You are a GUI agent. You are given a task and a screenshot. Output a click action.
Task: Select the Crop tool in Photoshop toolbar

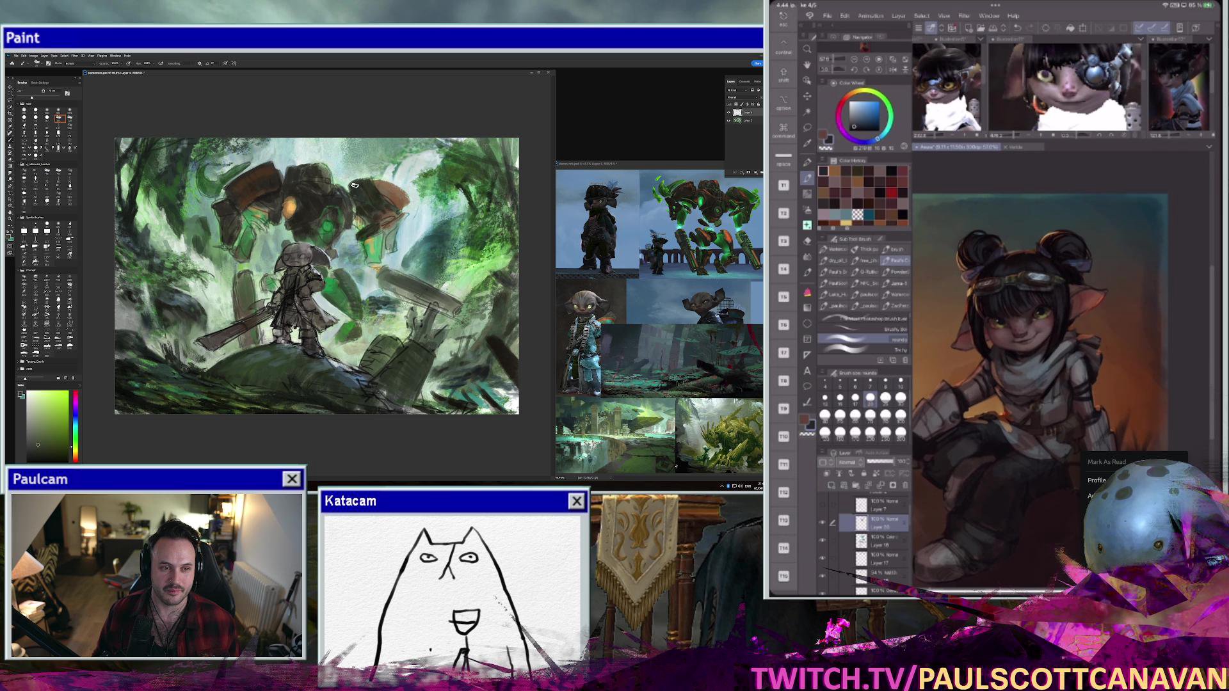10,113
